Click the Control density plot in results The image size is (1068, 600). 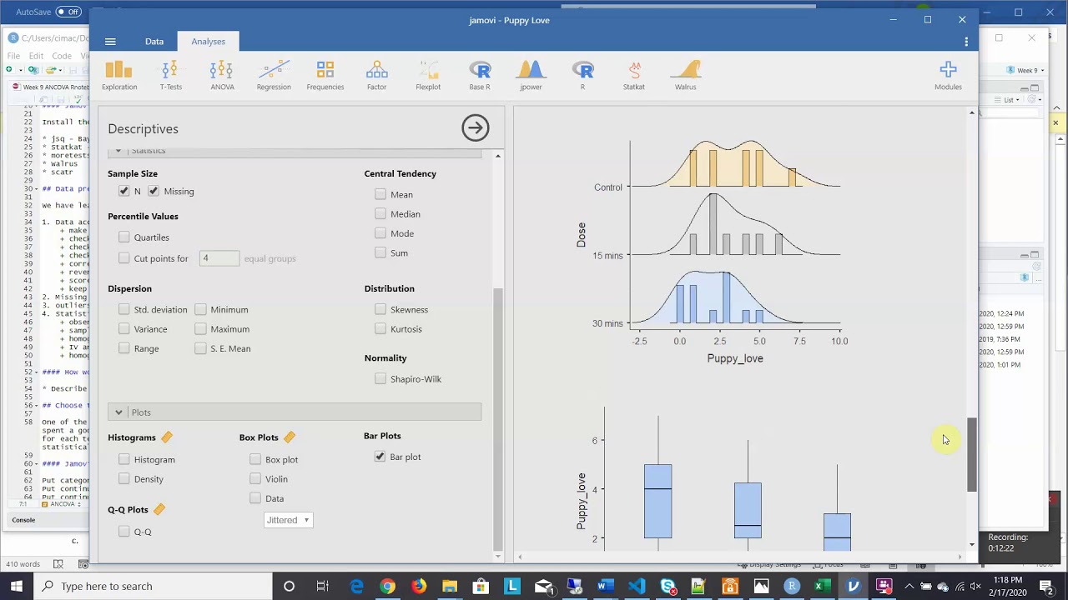(734, 164)
